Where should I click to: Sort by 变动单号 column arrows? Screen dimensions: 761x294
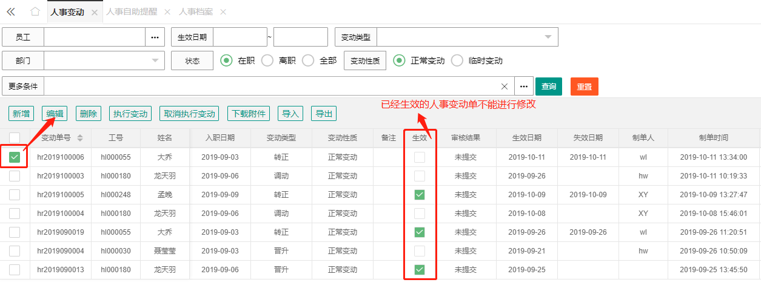coord(79,138)
